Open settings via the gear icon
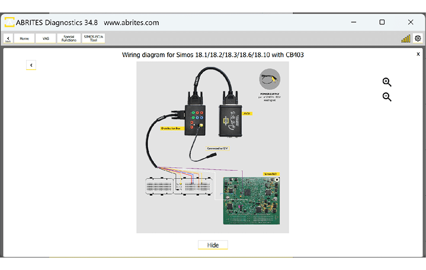Image resolution: width=426 pixels, height=270 pixels. click(x=418, y=39)
